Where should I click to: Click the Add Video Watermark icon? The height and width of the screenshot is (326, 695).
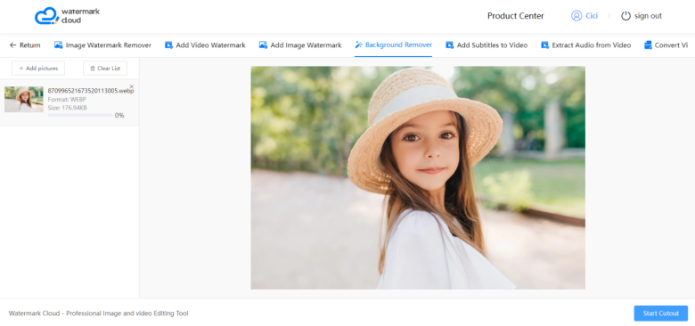pos(168,45)
